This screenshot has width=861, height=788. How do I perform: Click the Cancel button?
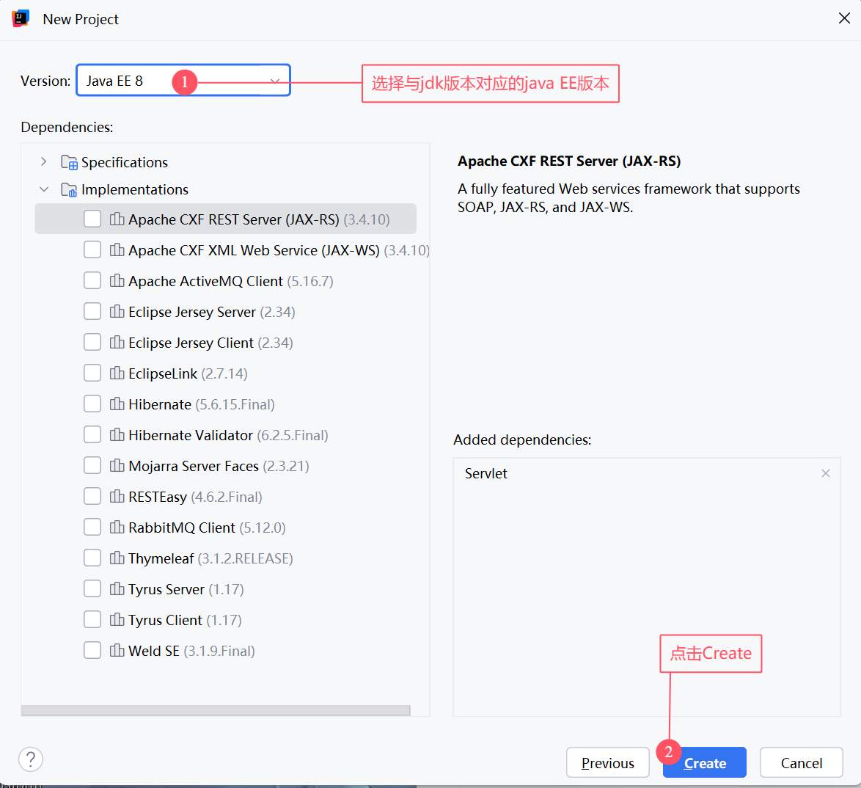tap(801, 762)
